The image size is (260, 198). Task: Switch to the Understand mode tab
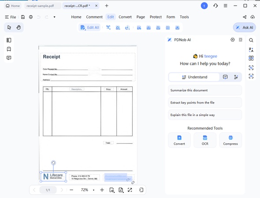point(194,77)
